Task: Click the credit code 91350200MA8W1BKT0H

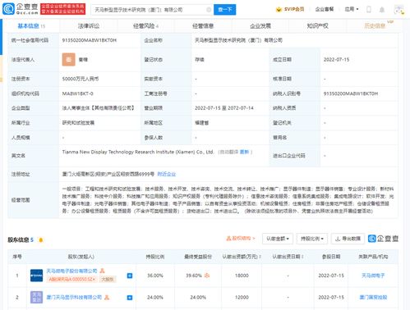Action: point(90,40)
